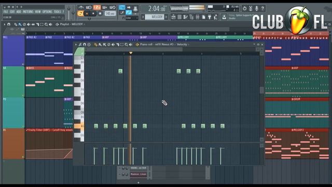The image size is (332, 187).
Task: Open the Piano roll from toolbar
Action: tap(186, 17)
